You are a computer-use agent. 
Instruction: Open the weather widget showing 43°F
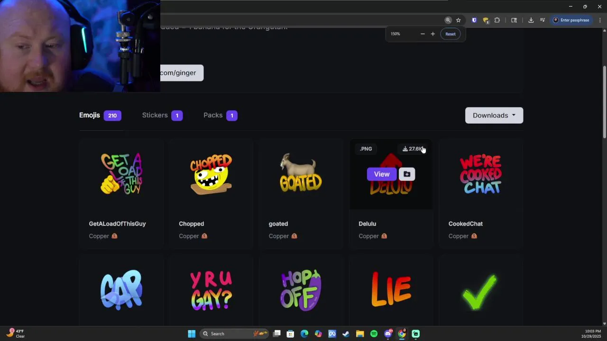coord(15,333)
